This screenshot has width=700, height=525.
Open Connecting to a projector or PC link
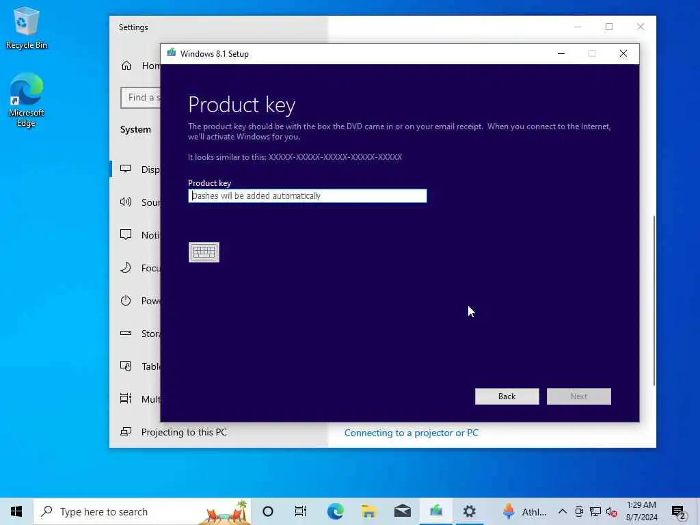pos(411,433)
